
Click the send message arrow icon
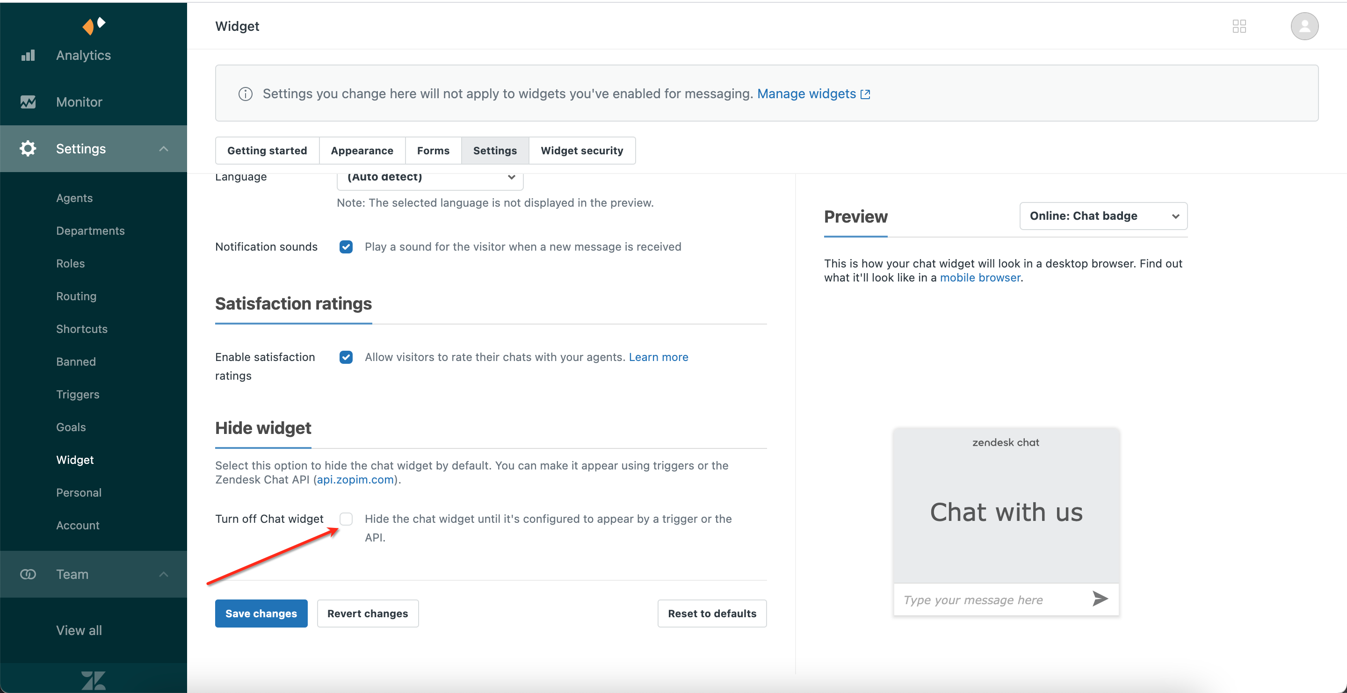coord(1100,599)
